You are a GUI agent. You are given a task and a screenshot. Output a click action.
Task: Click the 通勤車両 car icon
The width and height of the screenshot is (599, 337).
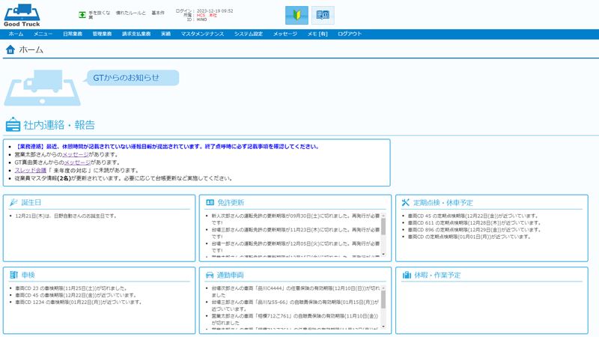[210, 275]
